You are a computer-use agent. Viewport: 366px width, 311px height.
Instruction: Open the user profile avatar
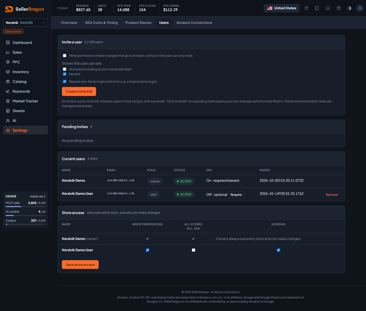coord(360,8)
